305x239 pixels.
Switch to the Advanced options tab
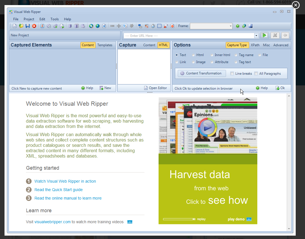(x=281, y=45)
